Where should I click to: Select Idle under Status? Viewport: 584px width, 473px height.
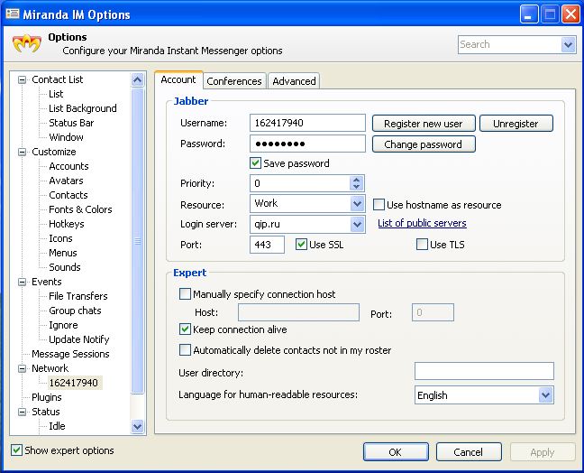tap(57, 426)
